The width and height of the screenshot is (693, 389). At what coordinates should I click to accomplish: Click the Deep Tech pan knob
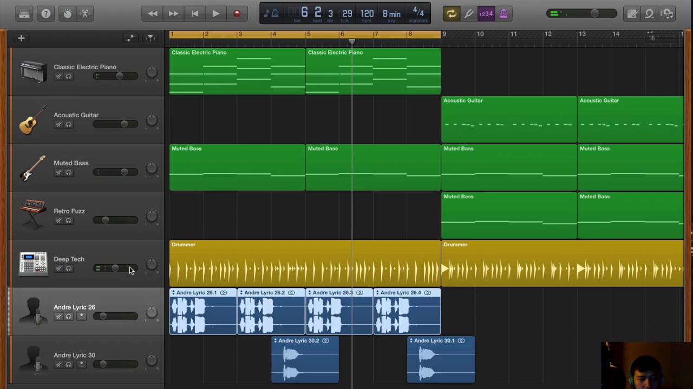tap(152, 264)
